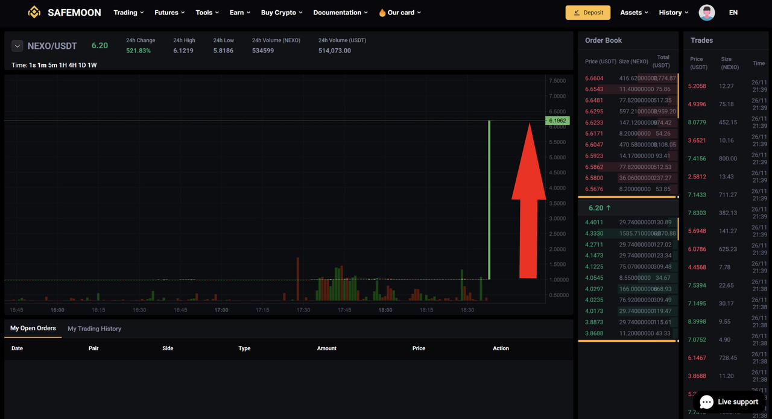Click the tall green candle on chart
Viewport: 772px width, 419px height.
pyautogui.click(x=489, y=200)
